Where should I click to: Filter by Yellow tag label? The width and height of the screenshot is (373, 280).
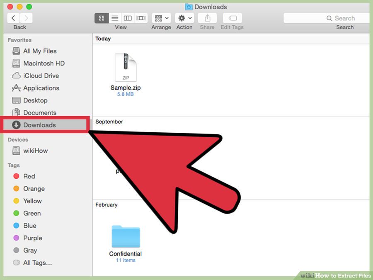(32, 201)
